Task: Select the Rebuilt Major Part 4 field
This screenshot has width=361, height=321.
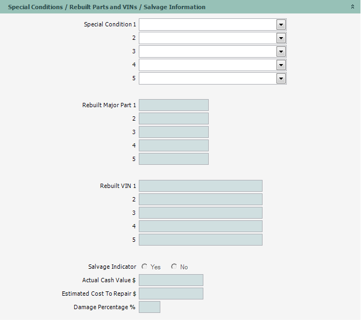Action: tap(174, 145)
